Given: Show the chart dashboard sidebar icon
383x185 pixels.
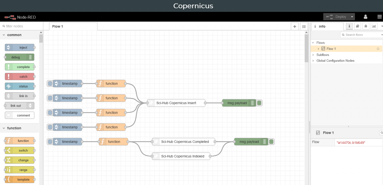Looking at the screenshot, I should point(373,26).
